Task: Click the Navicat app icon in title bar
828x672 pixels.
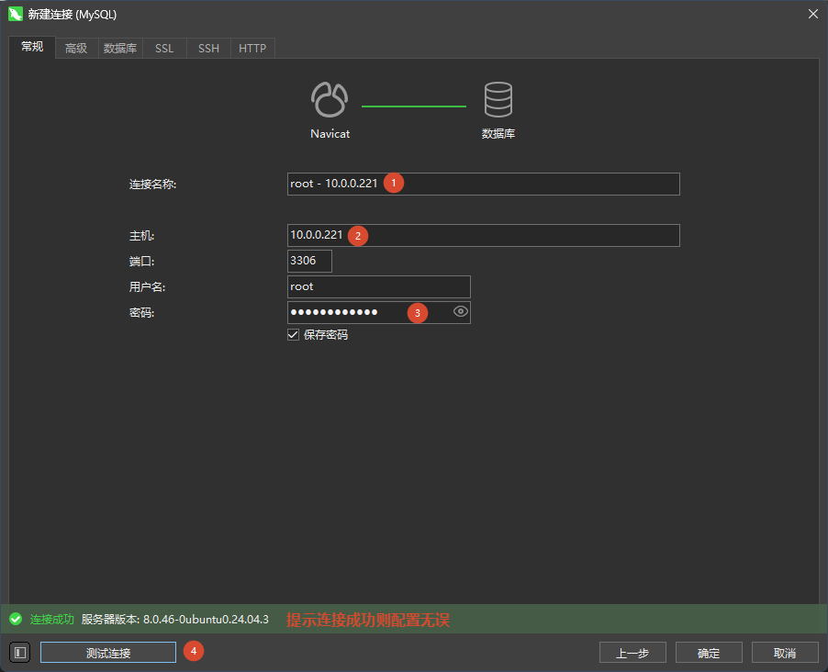Action: [x=16, y=15]
